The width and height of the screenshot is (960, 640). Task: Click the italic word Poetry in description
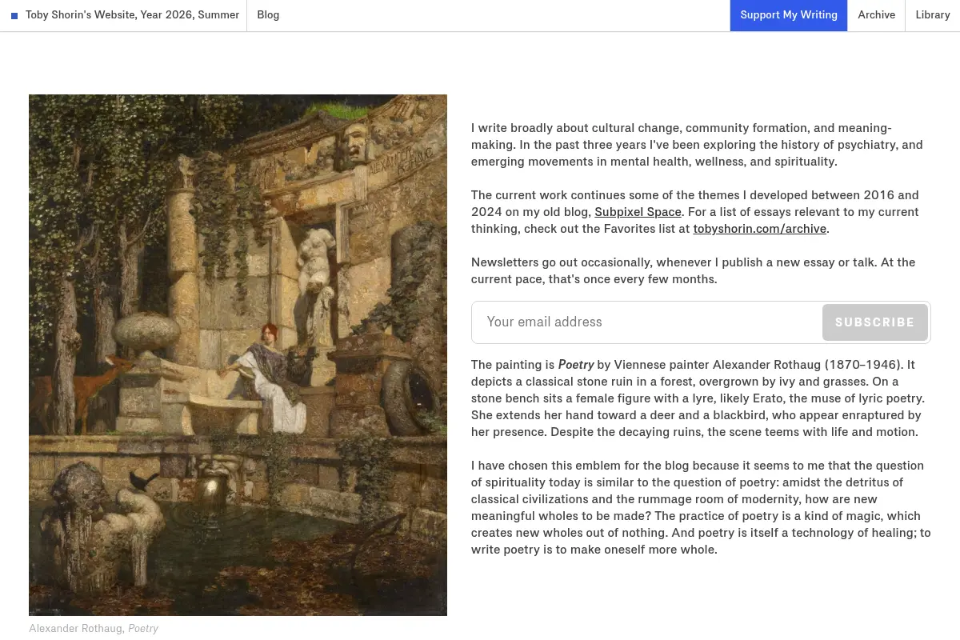coord(576,365)
